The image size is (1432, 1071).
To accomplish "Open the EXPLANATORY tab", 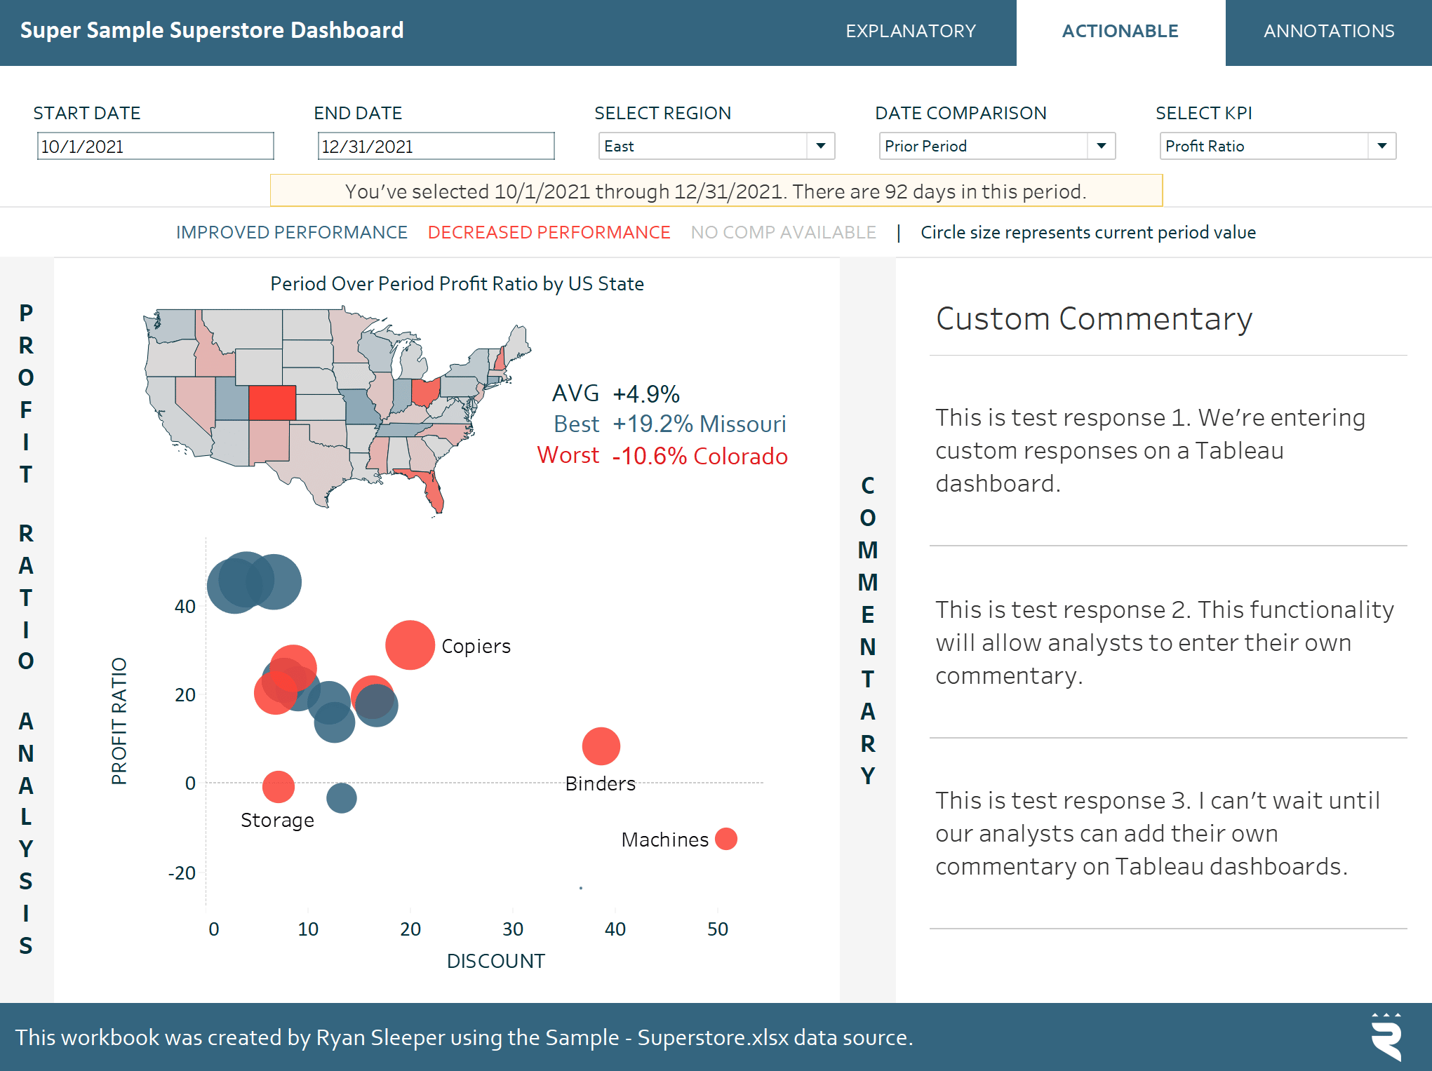I will pyautogui.click(x=910, y=32).
